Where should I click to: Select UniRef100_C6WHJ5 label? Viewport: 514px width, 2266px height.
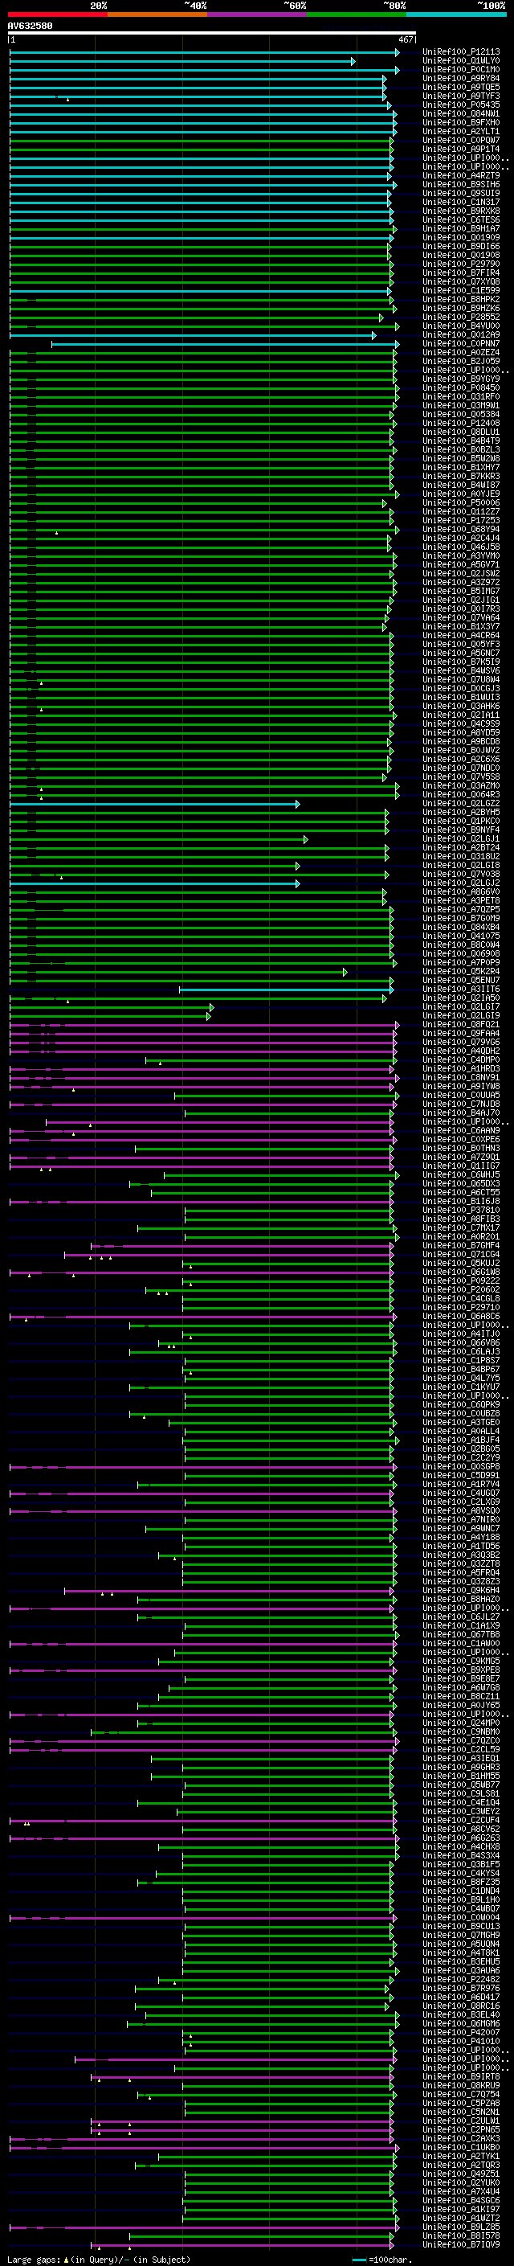point(461,1174)
